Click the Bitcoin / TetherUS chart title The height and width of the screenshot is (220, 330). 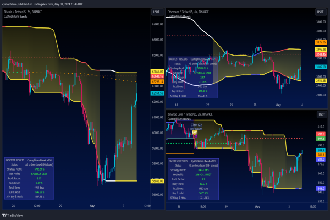point(23,12)
